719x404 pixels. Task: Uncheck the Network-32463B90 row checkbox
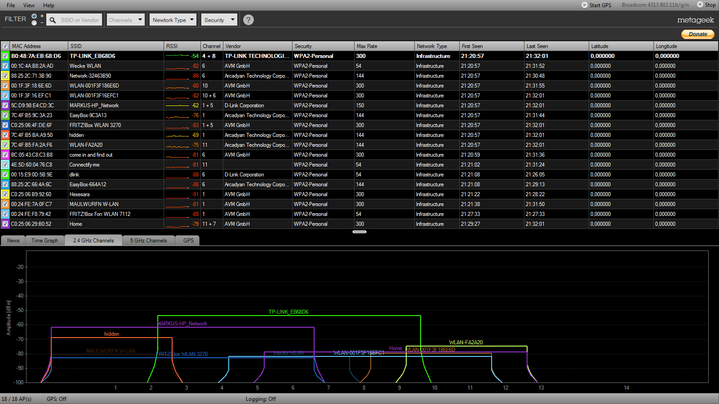[5, 76]
